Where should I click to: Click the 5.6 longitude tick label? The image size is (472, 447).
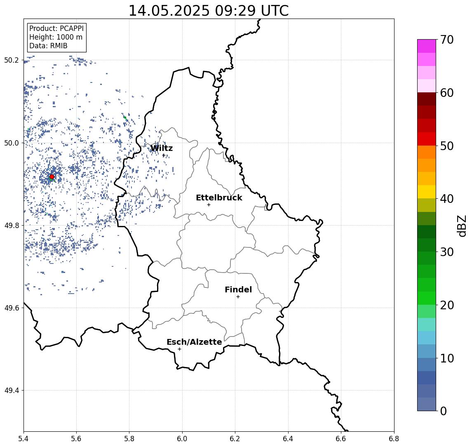tap(76, 439)
